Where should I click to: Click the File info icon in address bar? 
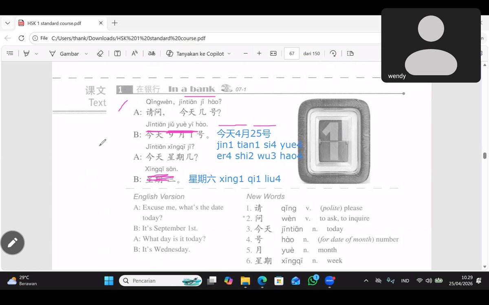click(40, 38)
